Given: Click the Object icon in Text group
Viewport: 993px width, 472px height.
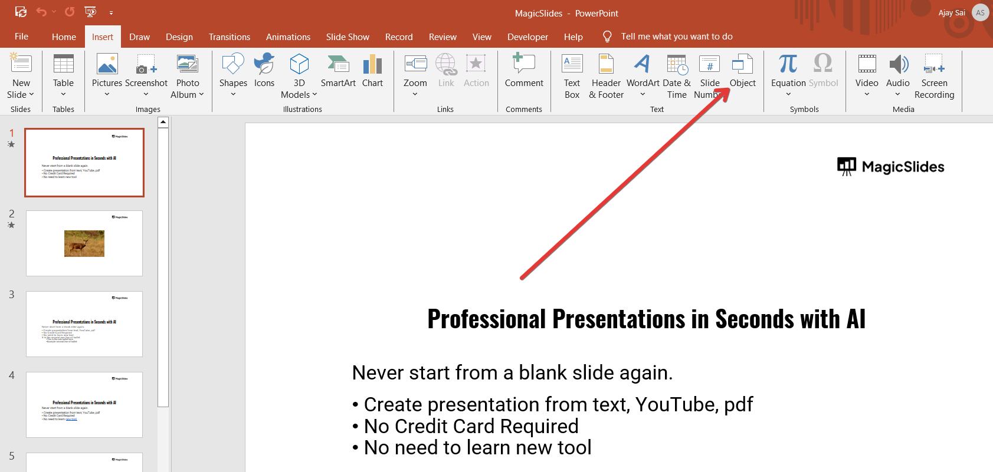Looking at the screenshot, I should (742, 64).
